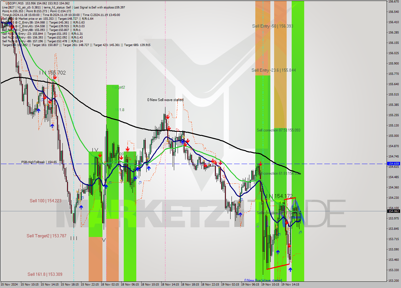Click the 'Sell correction 61.8 | 154.558' label
This screenshot has width=401, height=288.
pos(279,173)
